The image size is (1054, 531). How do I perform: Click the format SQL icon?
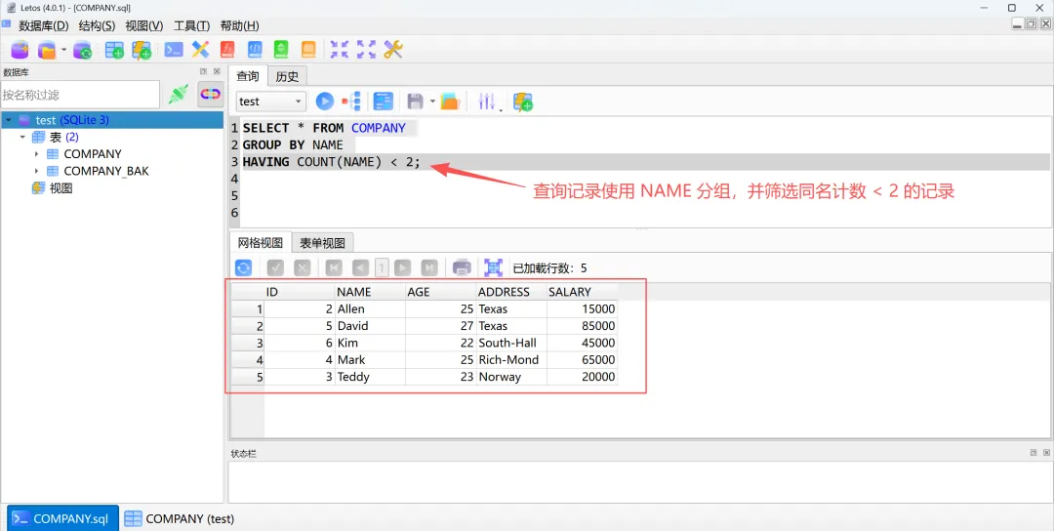tap(384, 102)
